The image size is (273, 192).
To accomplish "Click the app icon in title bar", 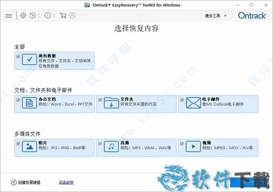I will (x=87, y=5).
